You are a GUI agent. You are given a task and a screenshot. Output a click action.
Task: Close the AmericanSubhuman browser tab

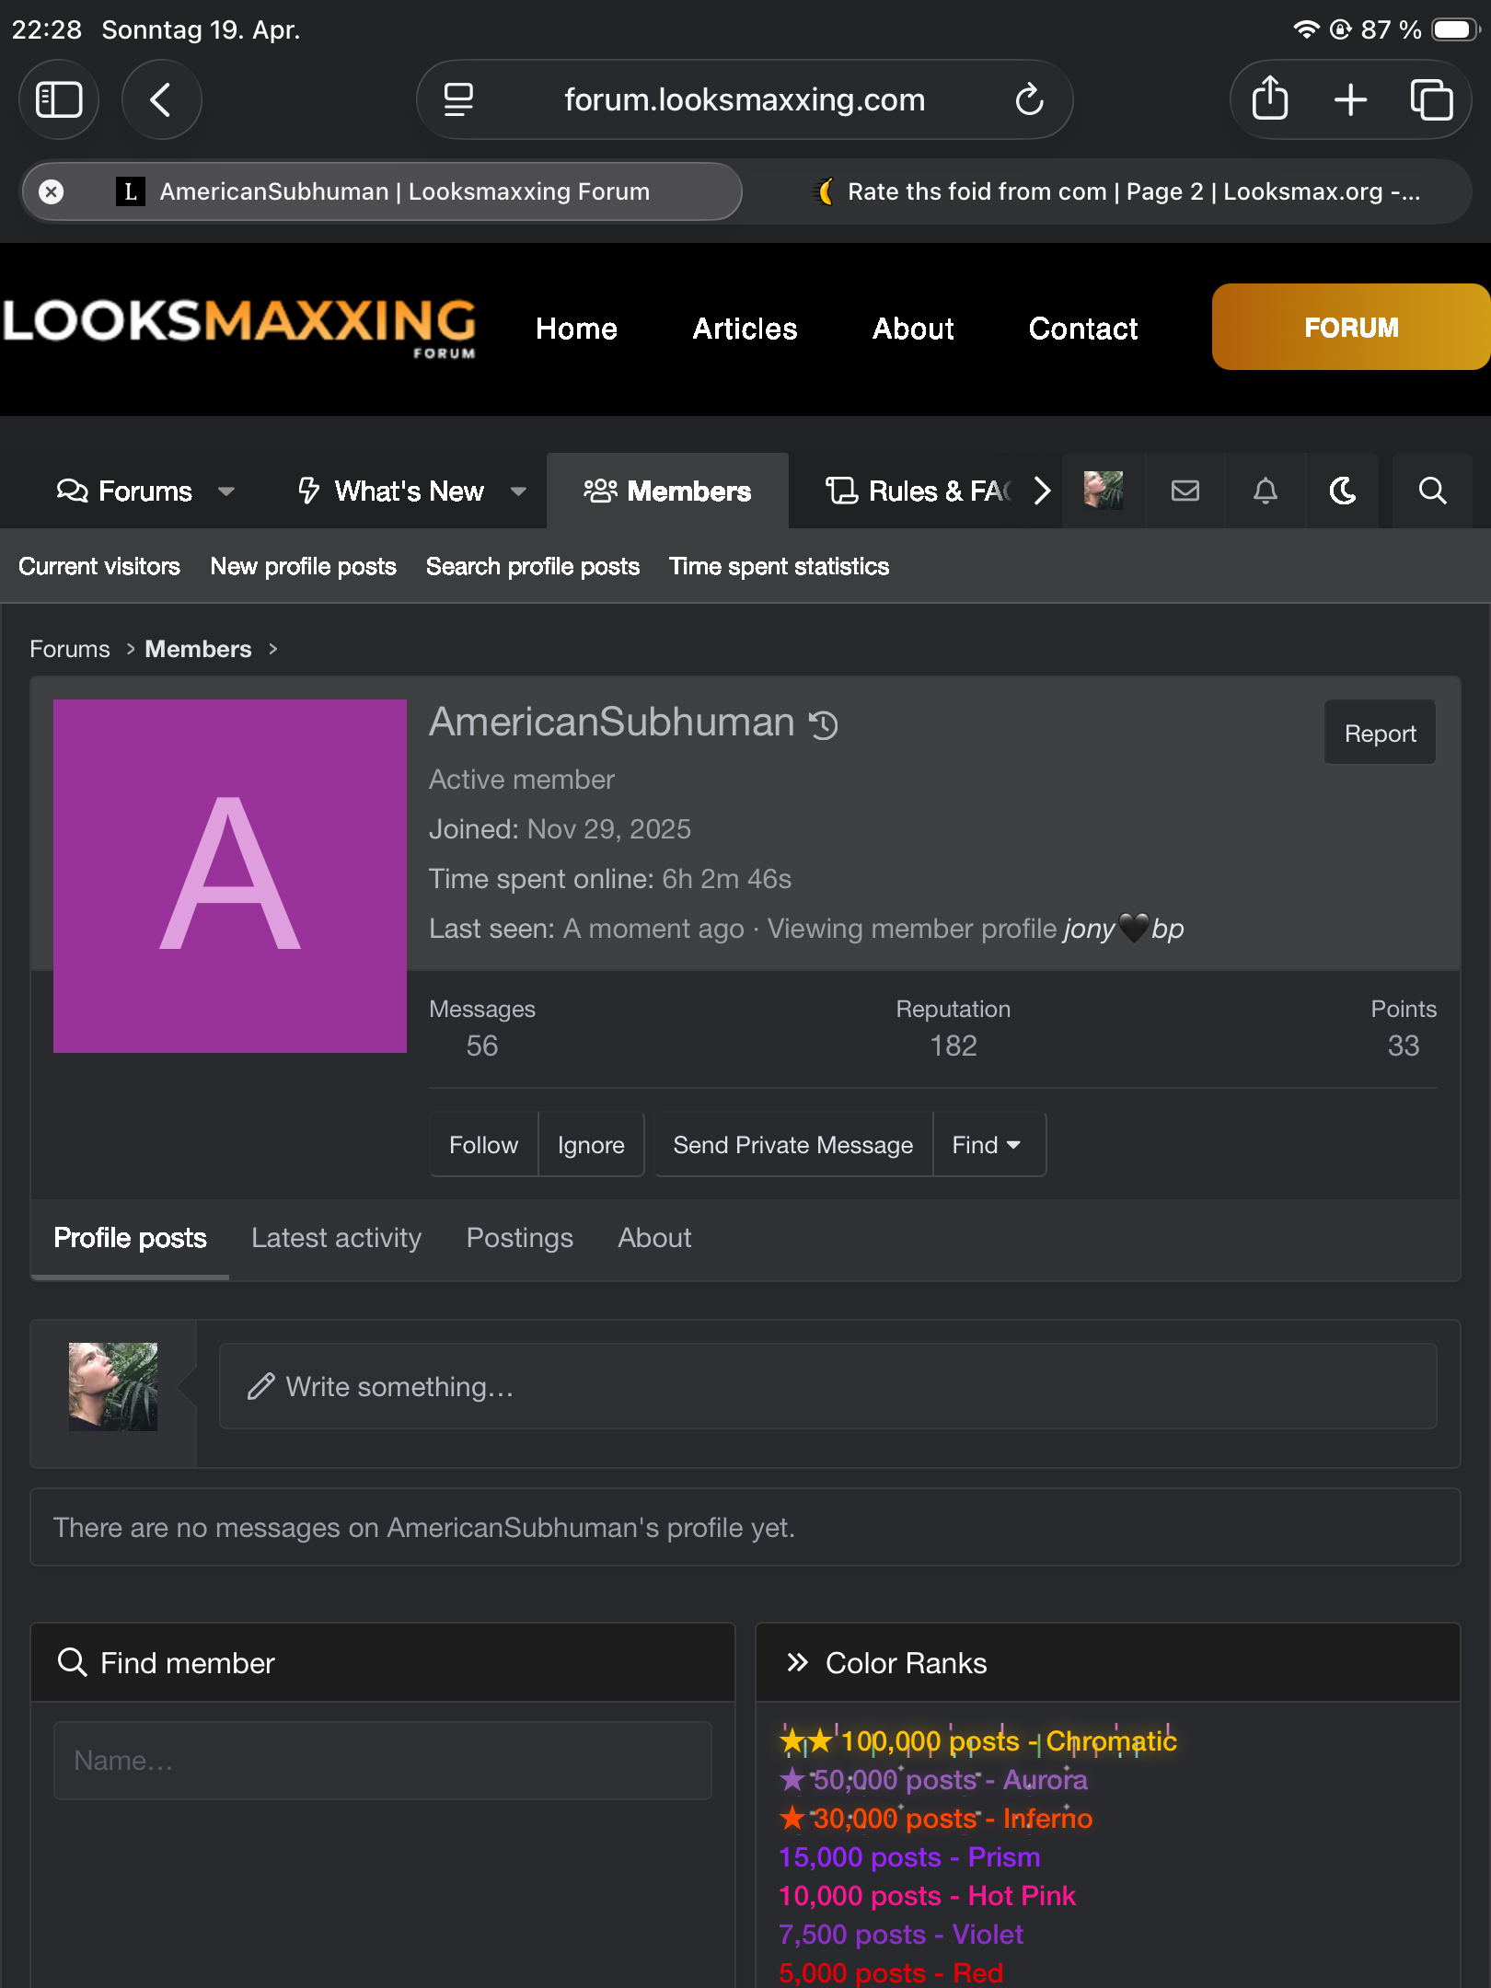pos(52,191)
